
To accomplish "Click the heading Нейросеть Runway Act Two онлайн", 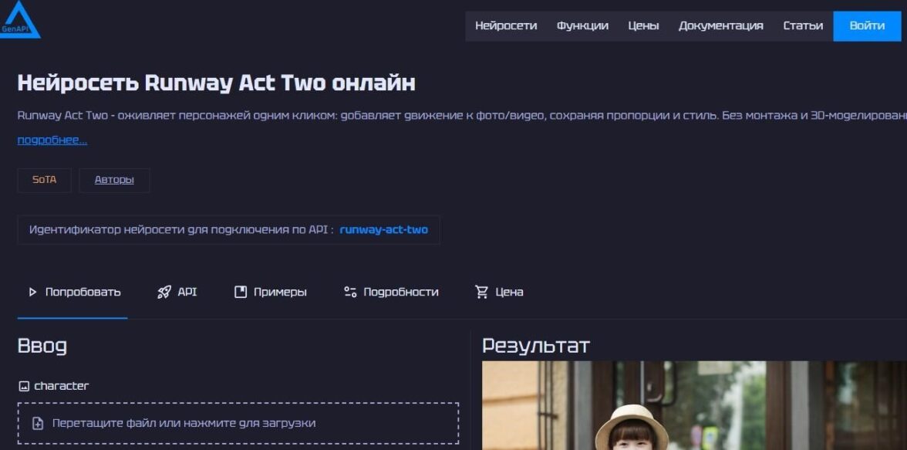I will point(216,83).
